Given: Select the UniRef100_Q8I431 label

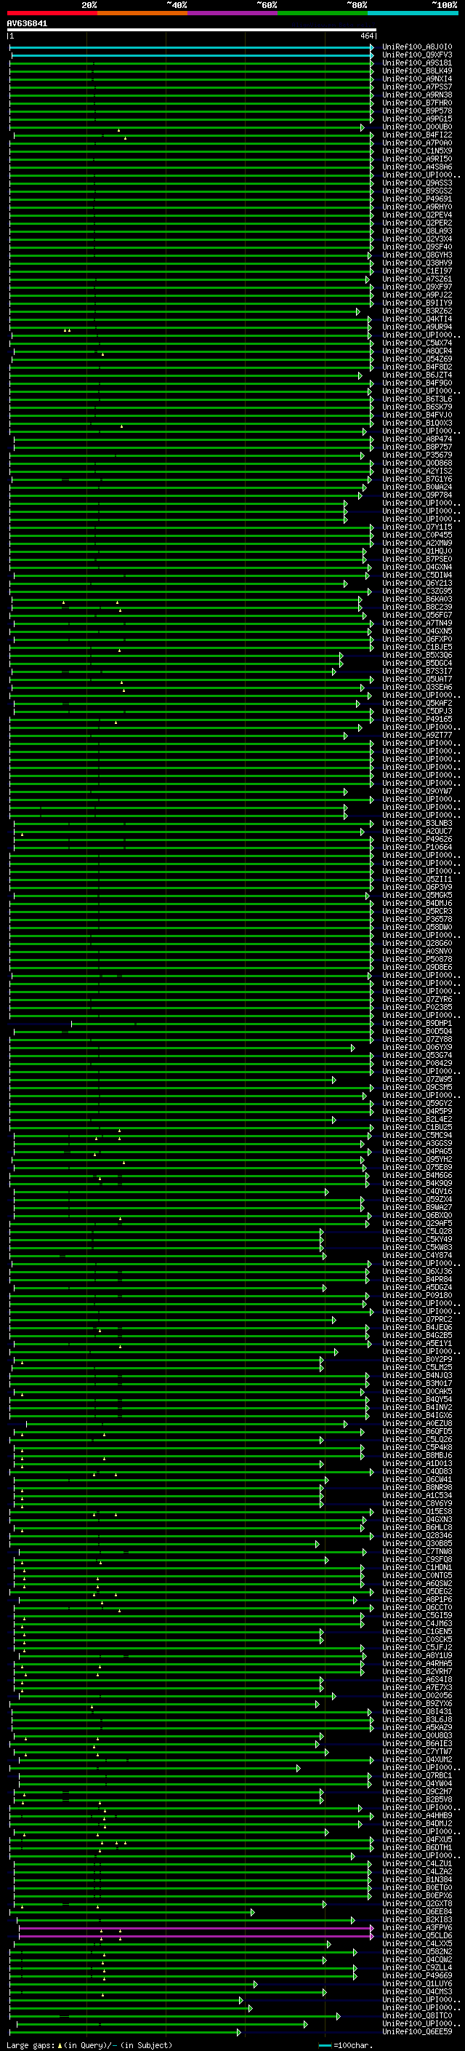Looking at the screenshot, I should coord(417,1711).
